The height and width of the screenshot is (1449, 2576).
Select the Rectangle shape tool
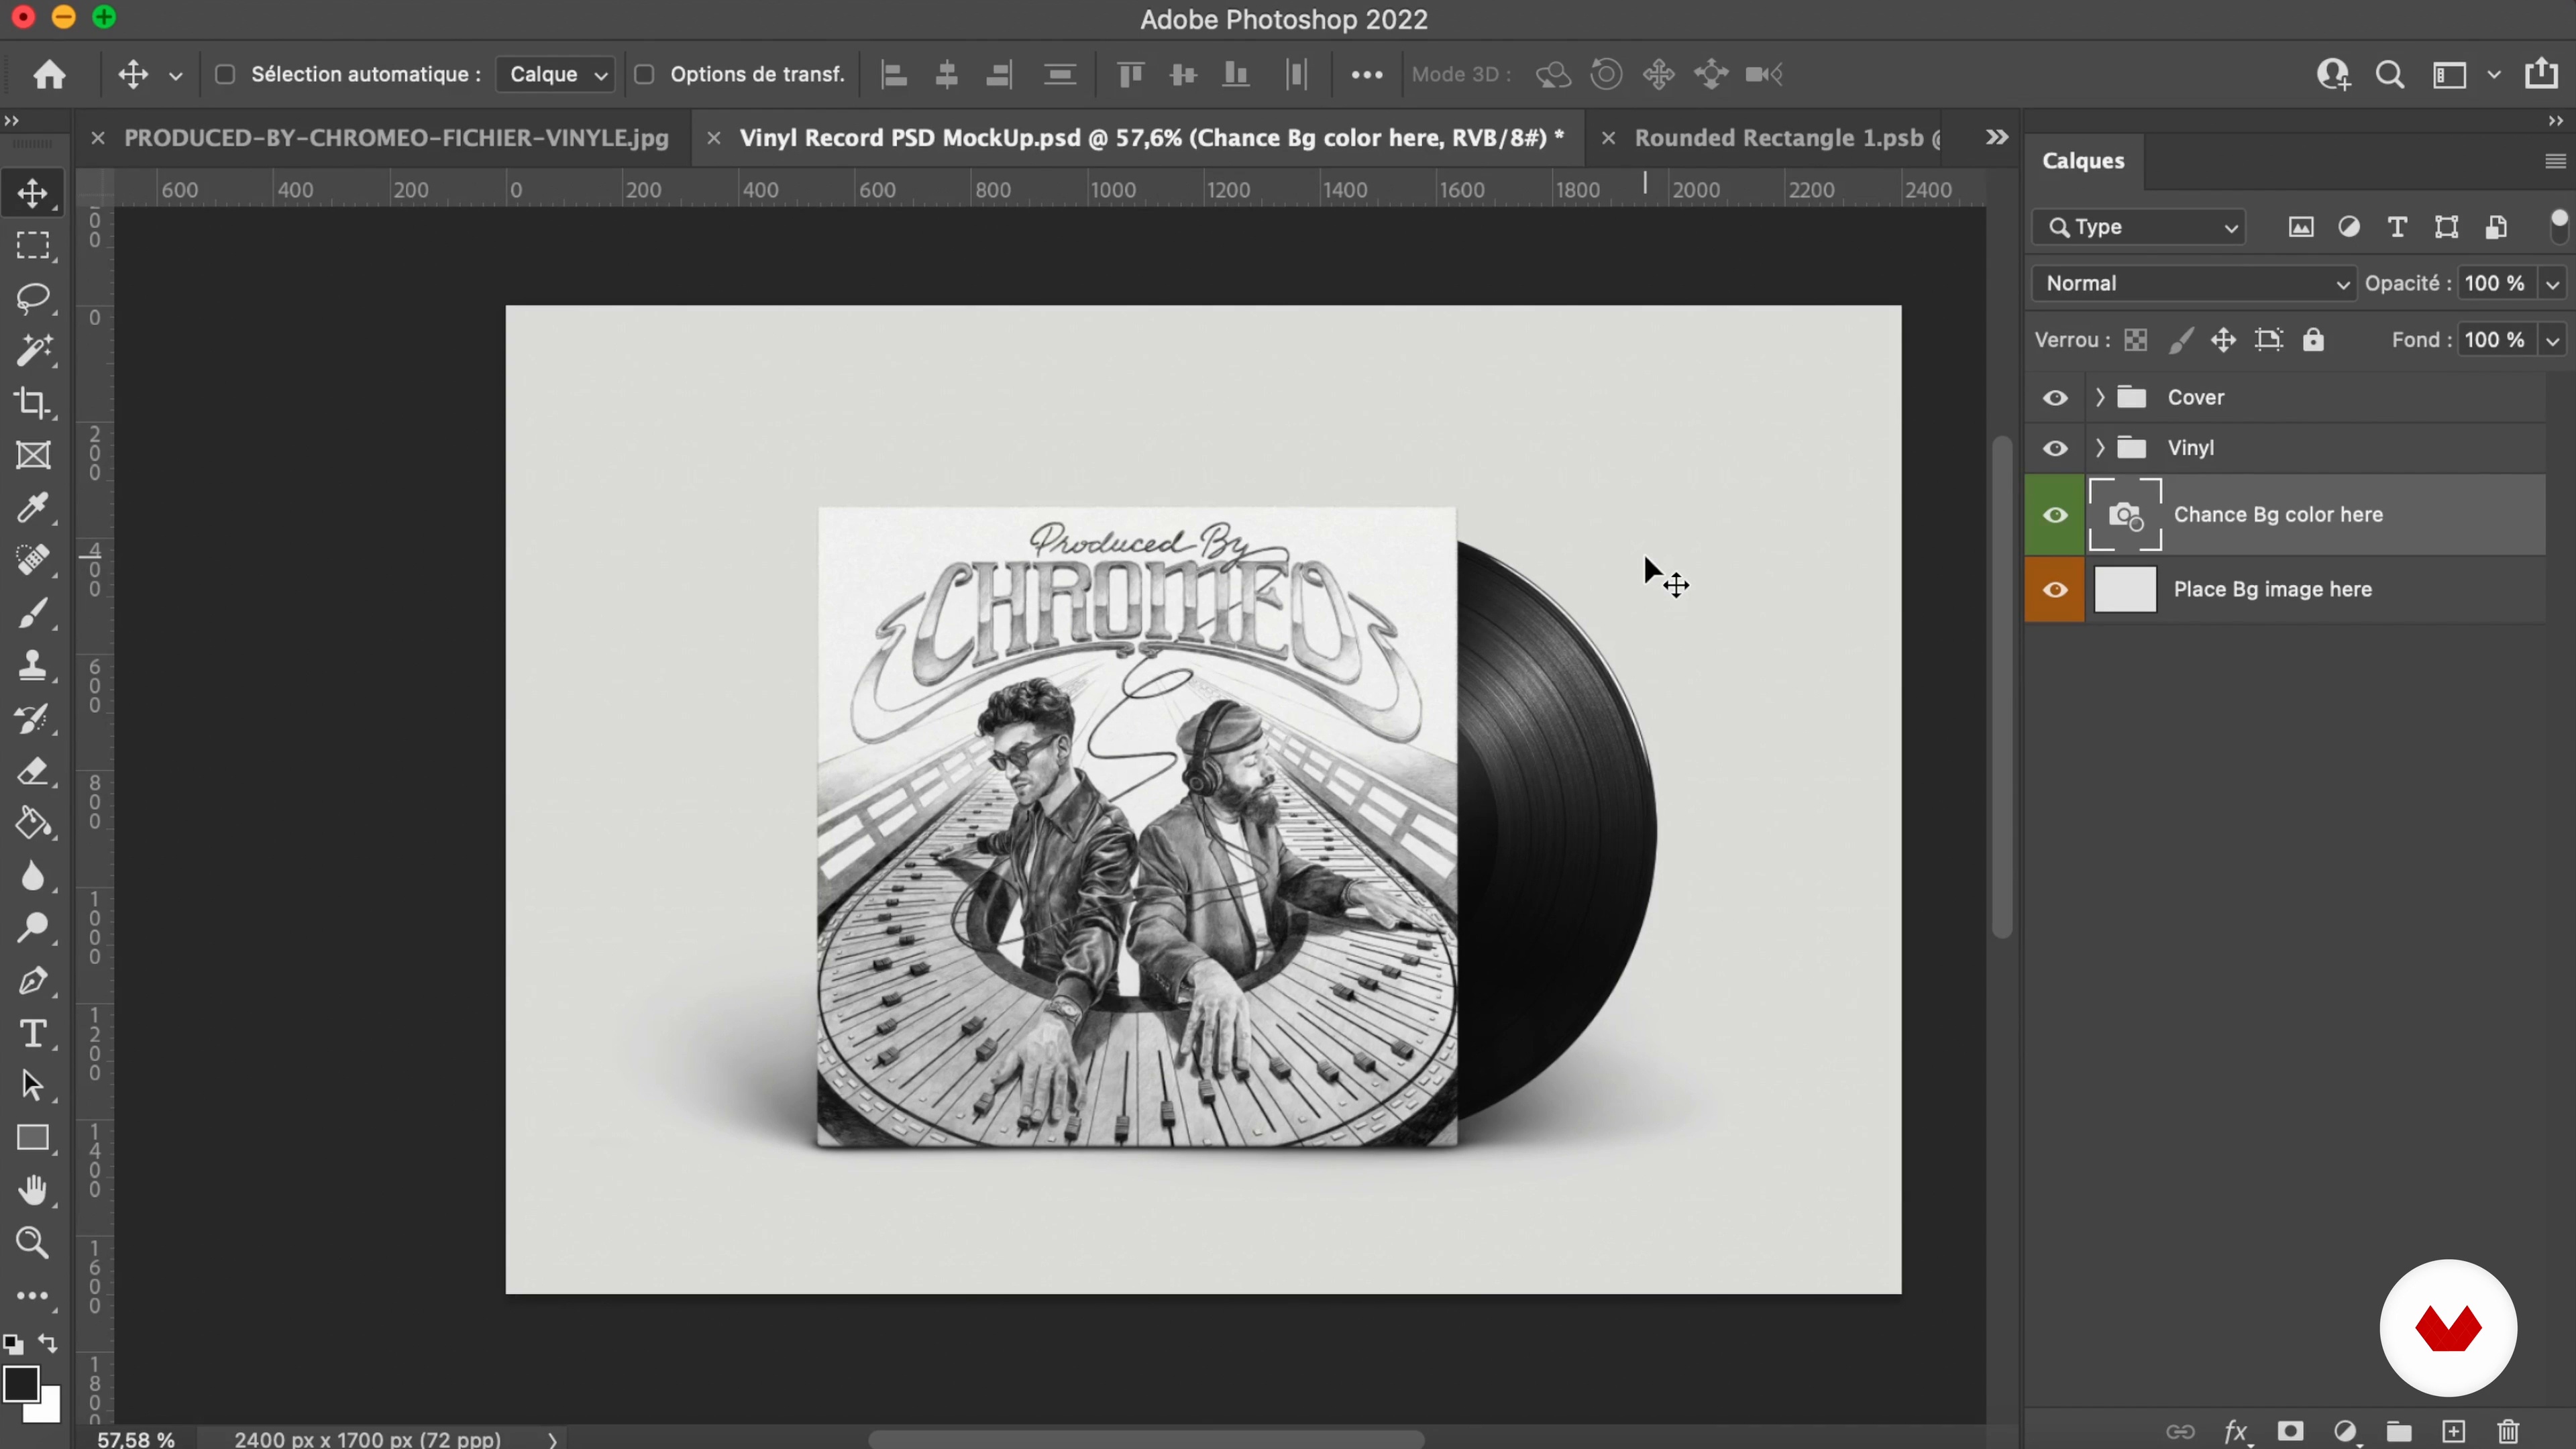tap(32, 1138)
